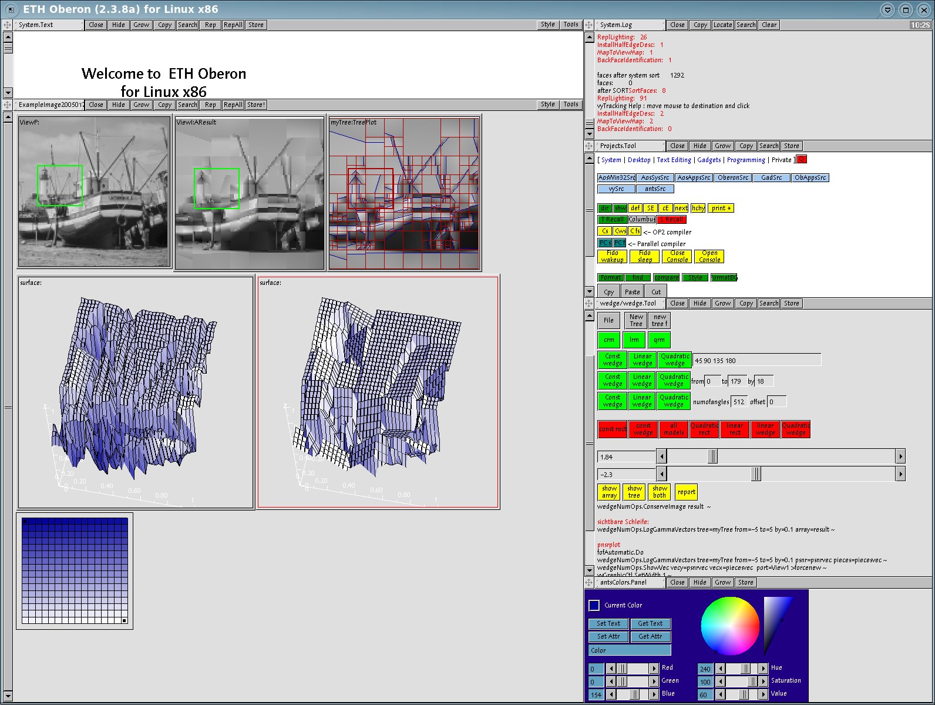Click the right arrow of the -2.3 slider
The image size is (935, 705).
(900, 474)
